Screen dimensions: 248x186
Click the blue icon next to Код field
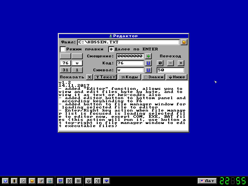click(x=148, y=63)
